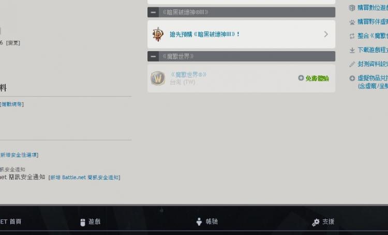Open the 遊戲 menu in bottom navigation
Viewport: 388px width, 235px height.
[91, 222]
